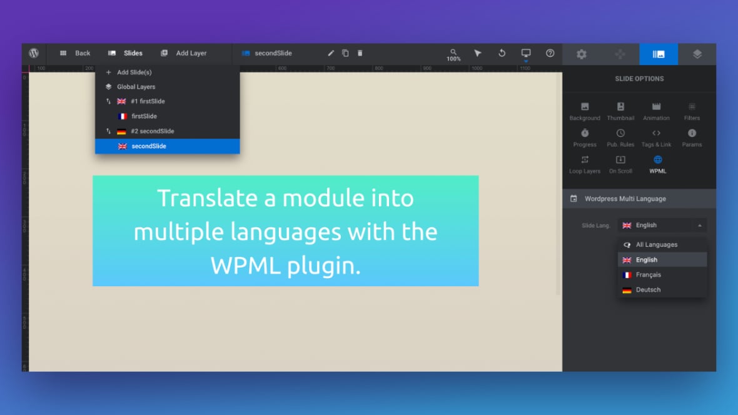Open the module general settings gear tab
Screen dimensions: 738x415
pyautogui.click(x=582, y=54)
